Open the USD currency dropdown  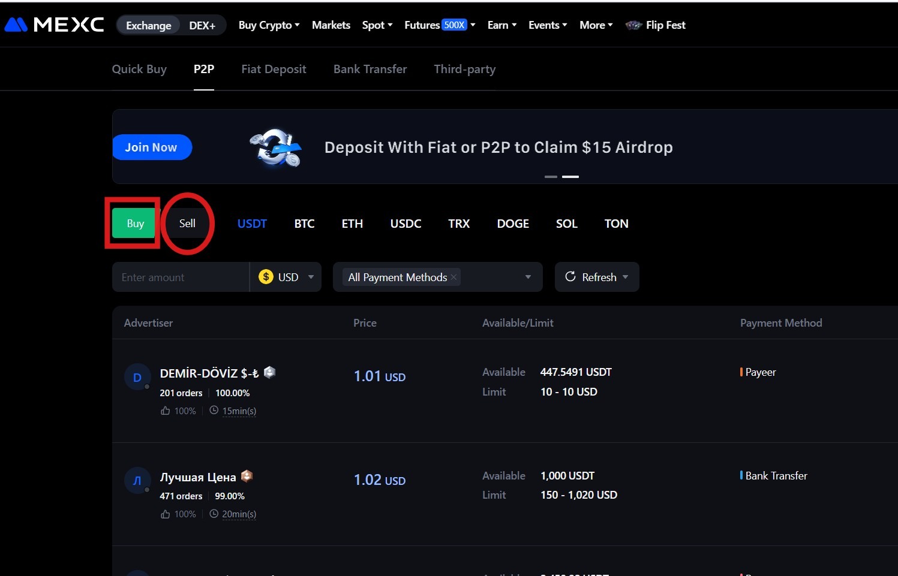311,277
